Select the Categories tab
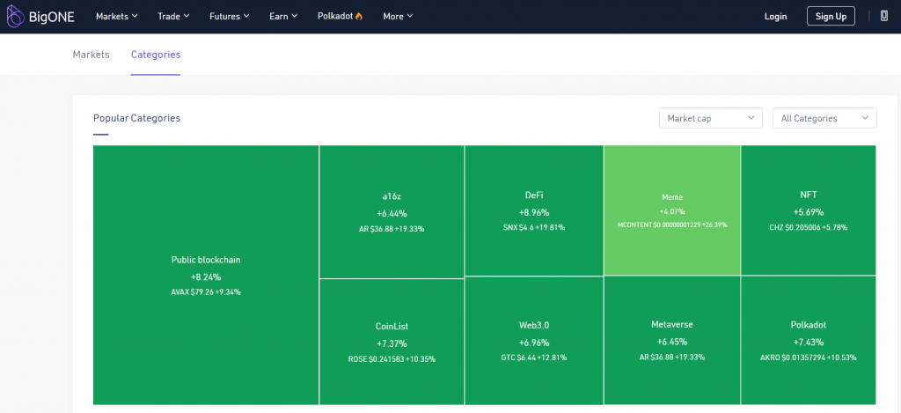 pyautogui.click(x=156, y=55)
